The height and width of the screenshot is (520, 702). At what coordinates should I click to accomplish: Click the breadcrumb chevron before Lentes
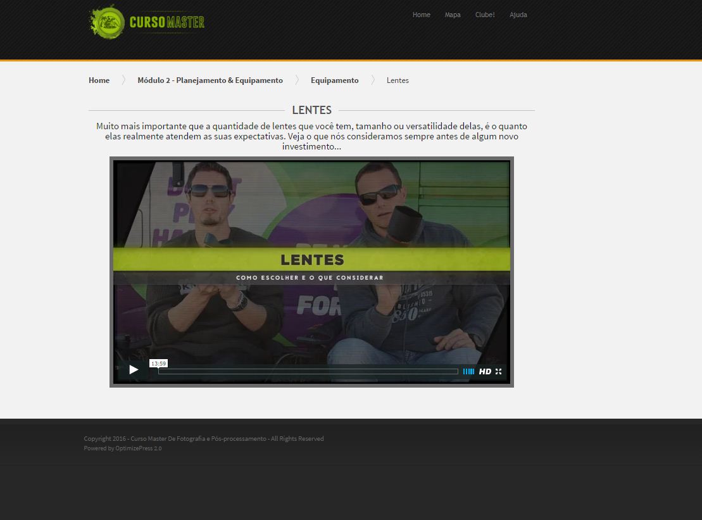[x=373, y=80]
